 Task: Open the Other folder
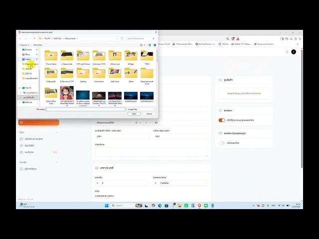point(131,75)
